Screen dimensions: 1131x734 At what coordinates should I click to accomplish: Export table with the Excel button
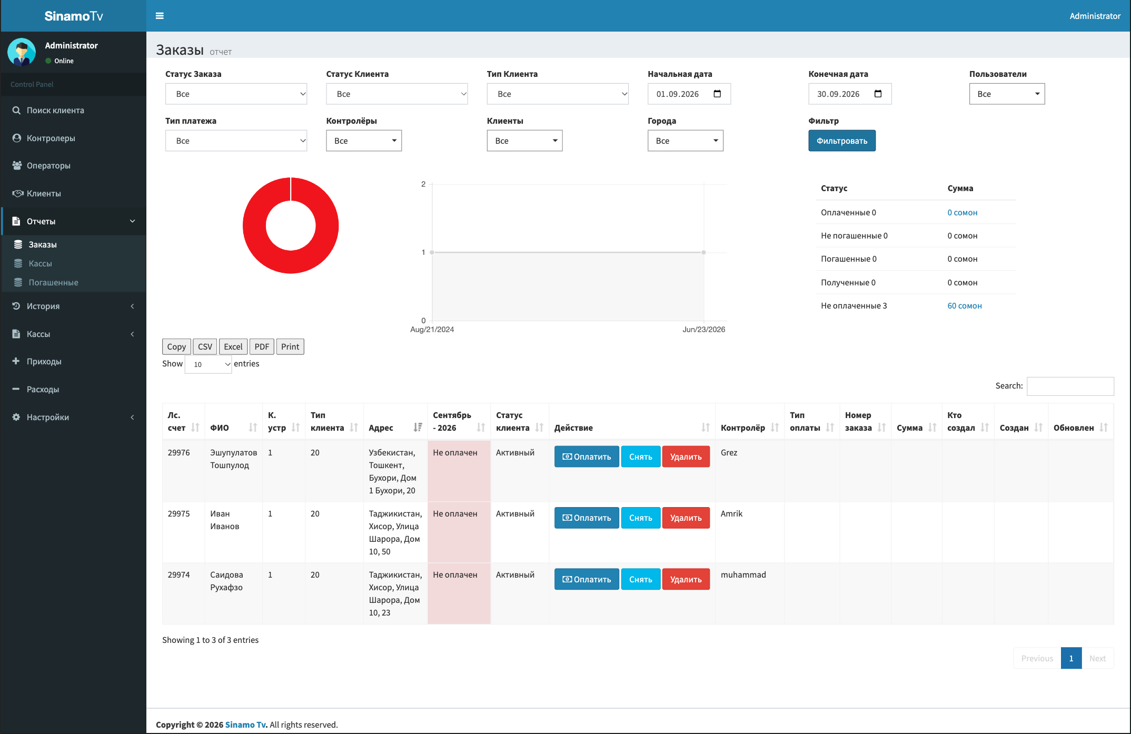coord(233,346)
